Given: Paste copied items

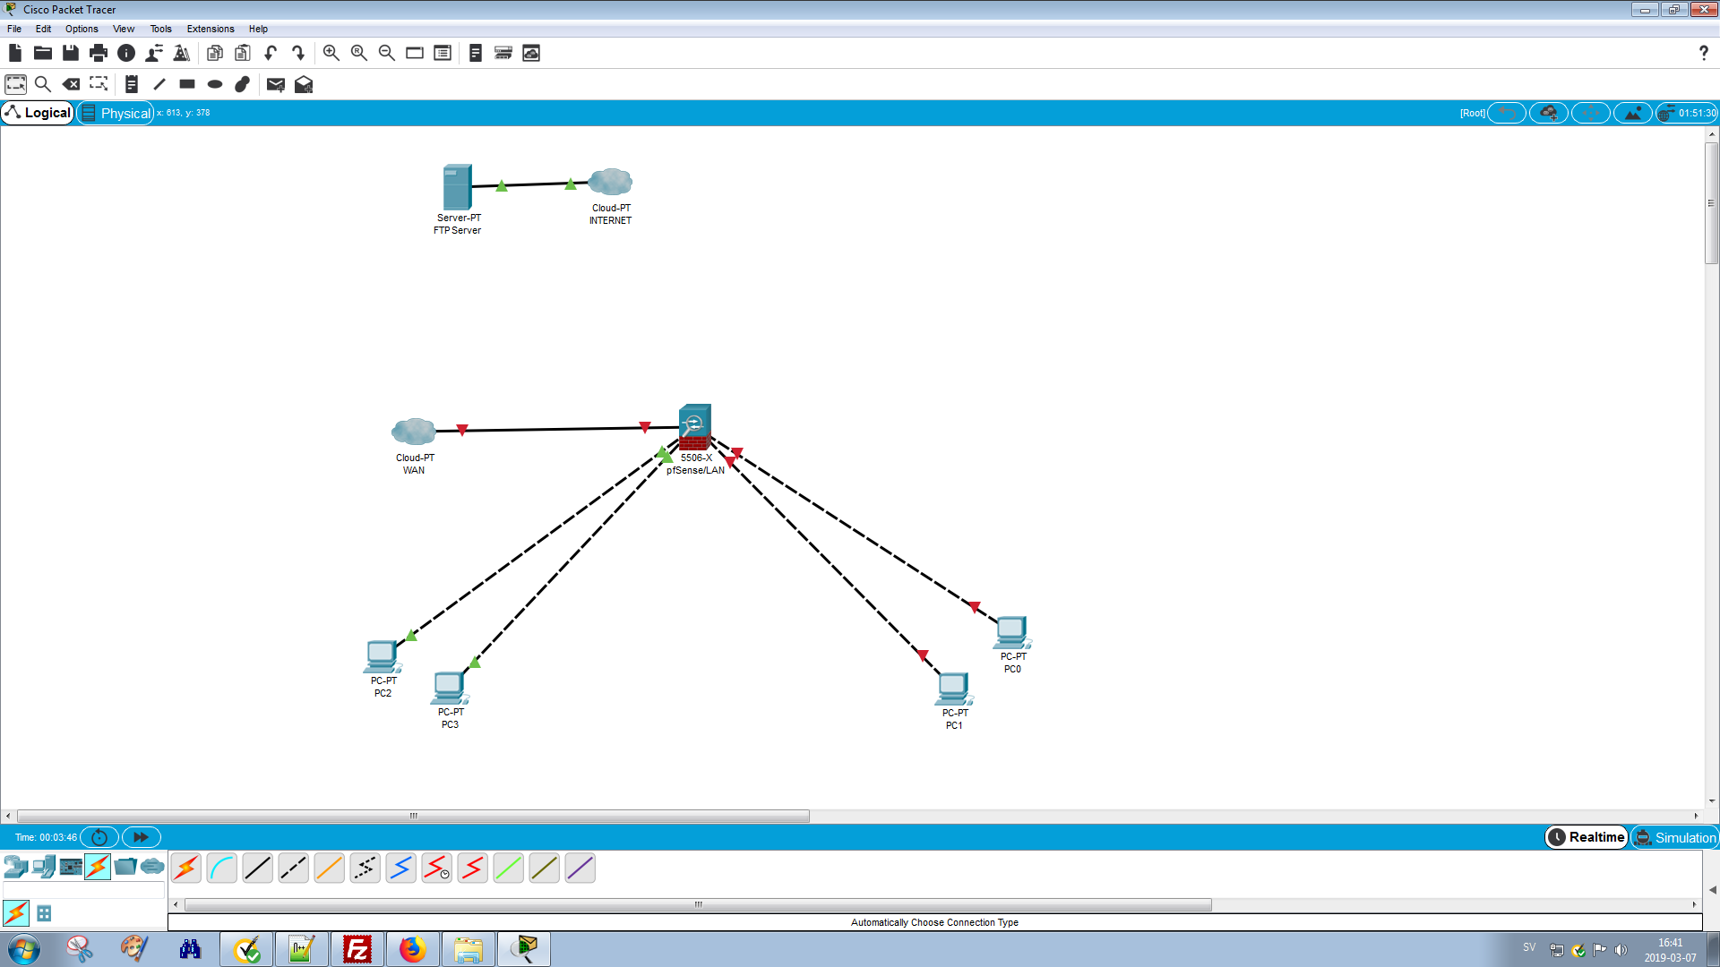Looking at the screenshot, I should tap(242, 53).
